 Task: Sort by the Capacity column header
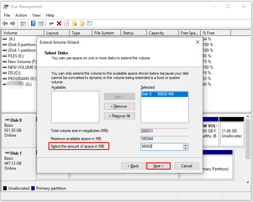click(162, 33)
